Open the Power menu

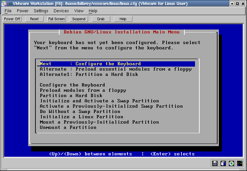point(23,11)
